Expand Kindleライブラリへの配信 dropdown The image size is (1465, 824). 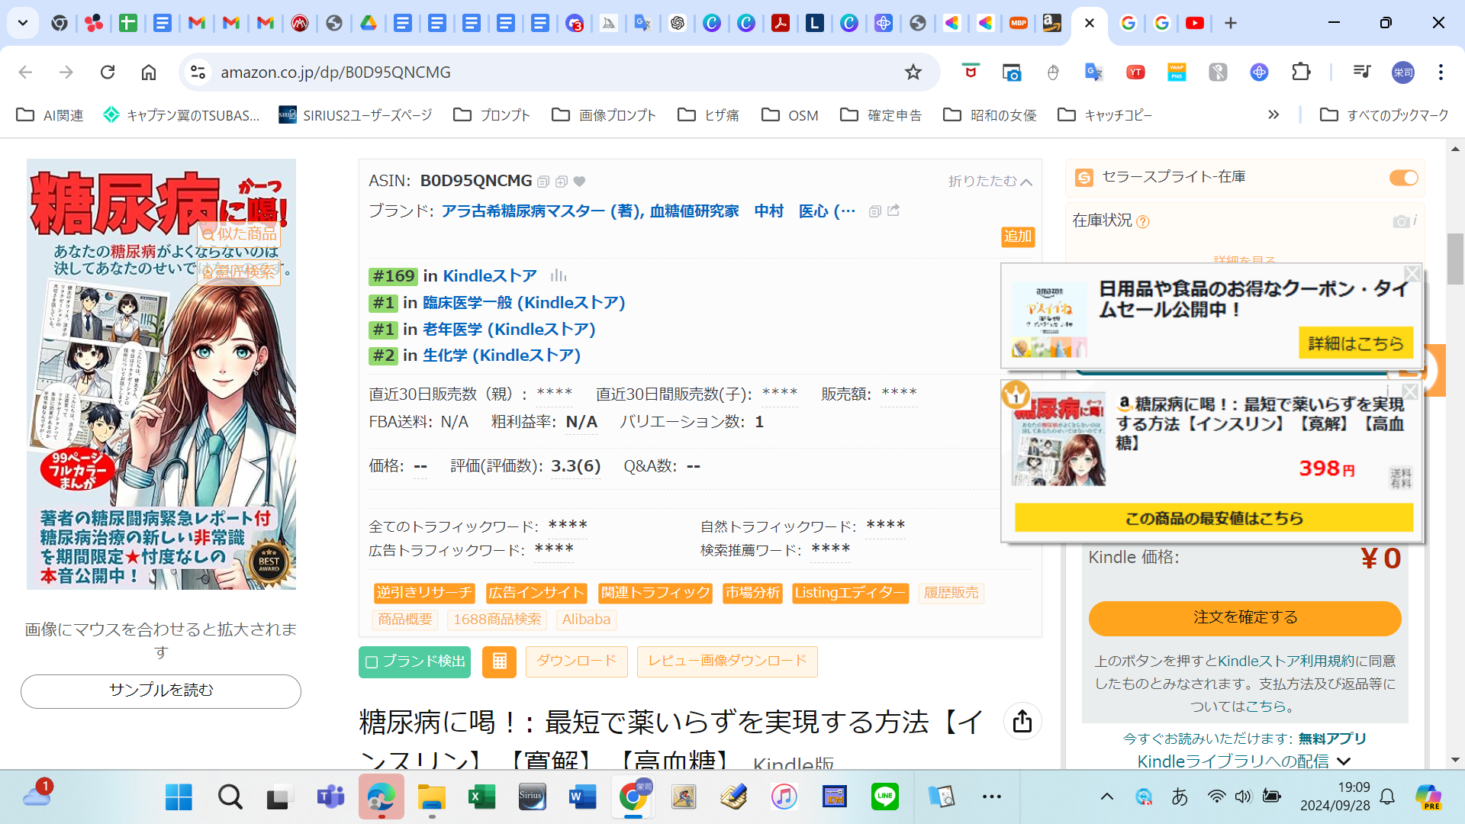[1344, 761]
